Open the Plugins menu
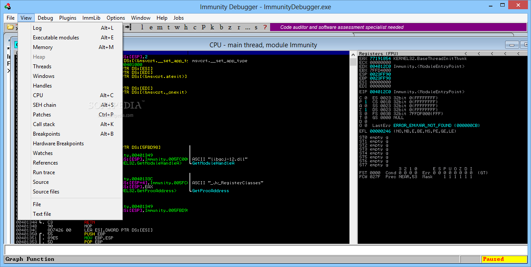Screen dimensions: 531x267 coord(68,18)
